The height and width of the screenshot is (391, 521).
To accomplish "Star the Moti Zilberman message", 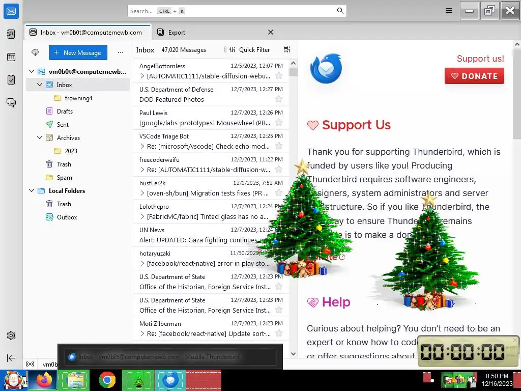I will point(279,333).
